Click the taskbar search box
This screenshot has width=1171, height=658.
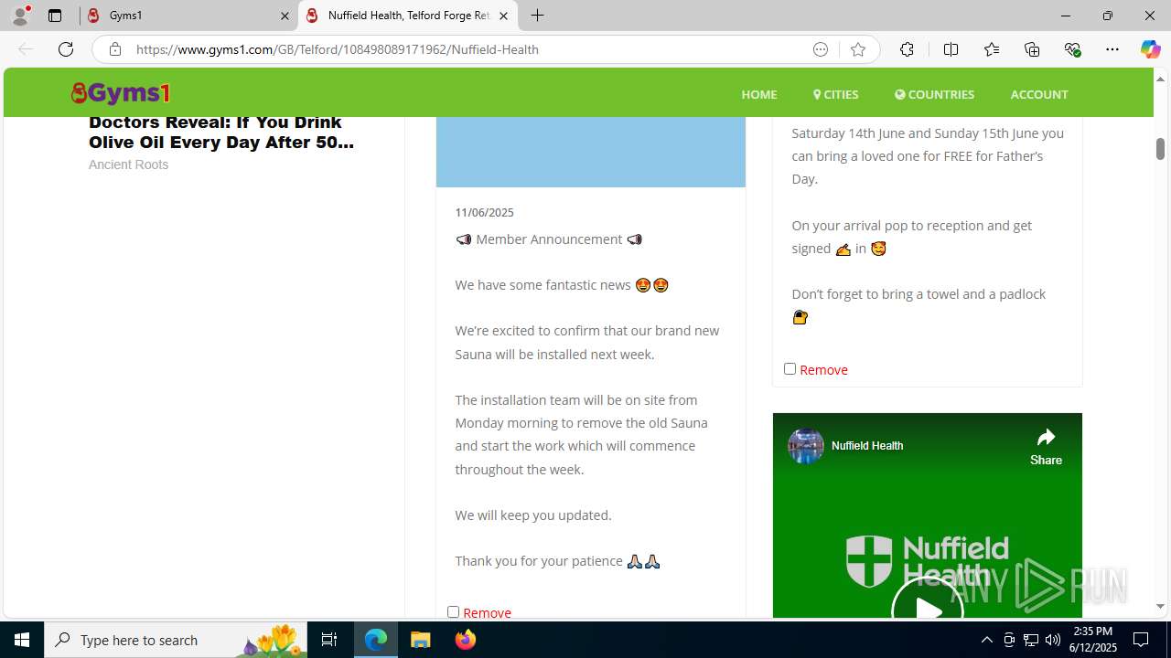pyautogui.click(x=176, y=640)
